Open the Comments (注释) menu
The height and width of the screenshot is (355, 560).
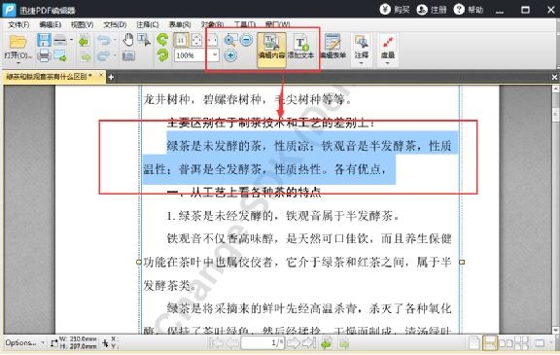pos(148,24)
